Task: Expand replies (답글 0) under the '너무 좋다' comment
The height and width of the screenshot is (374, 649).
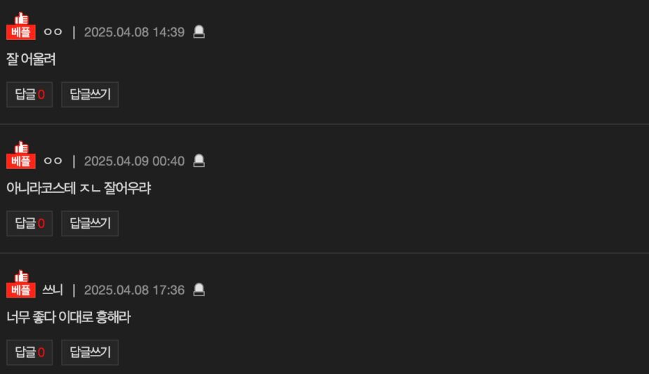Action: click(x=29, y=352)
